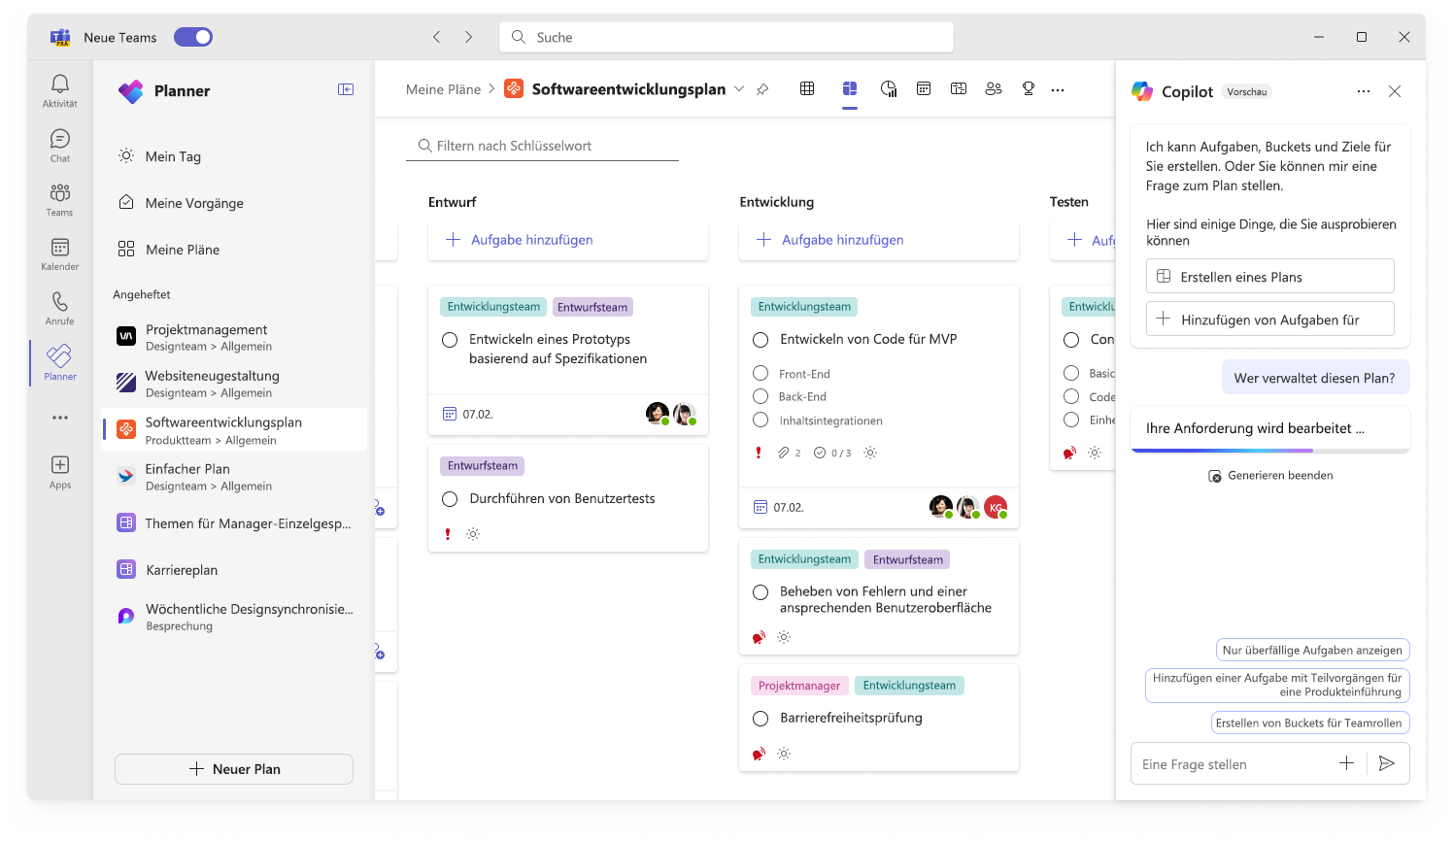Open Anrufe in the left rail
Screen dimensions: 1453x841
pos(59,309)
